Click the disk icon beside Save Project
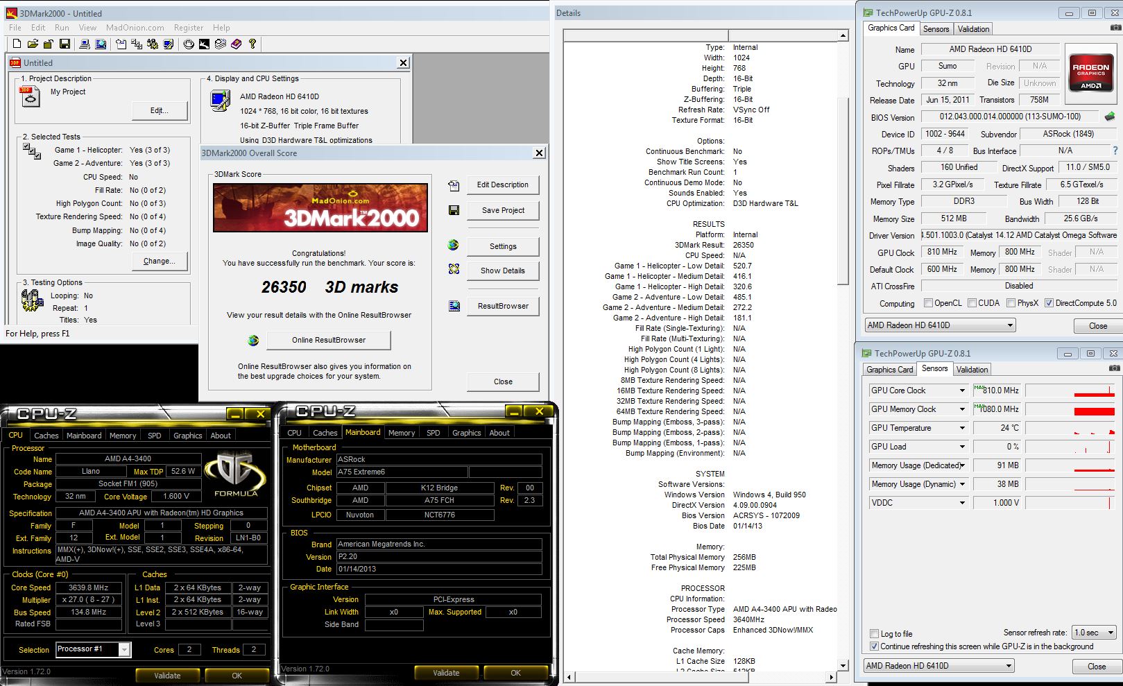1123x686 pixels. click(x=454, y=210)
